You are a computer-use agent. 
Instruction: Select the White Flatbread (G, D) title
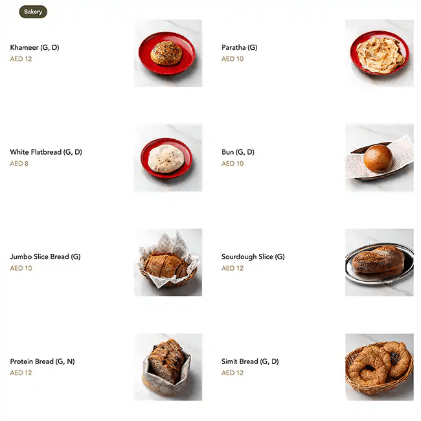point(46,152)
